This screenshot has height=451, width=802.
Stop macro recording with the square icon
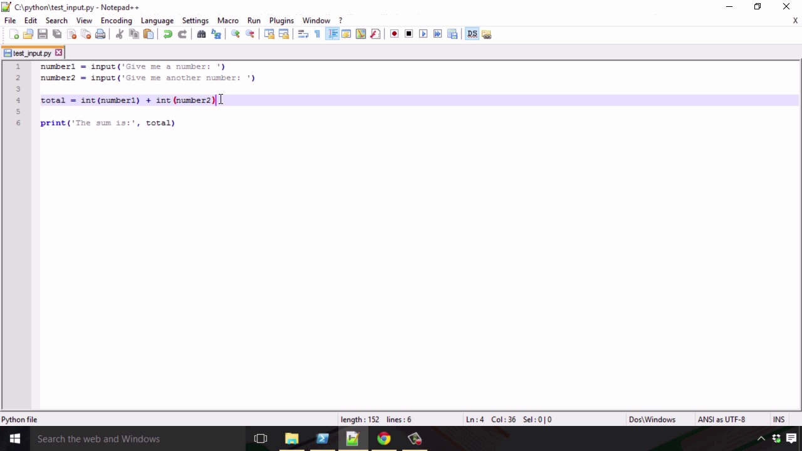(x=409, y=34)
